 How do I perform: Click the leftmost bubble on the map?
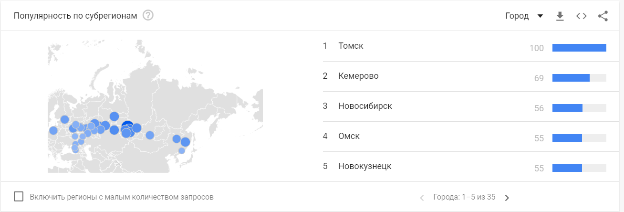coord(53,130)
